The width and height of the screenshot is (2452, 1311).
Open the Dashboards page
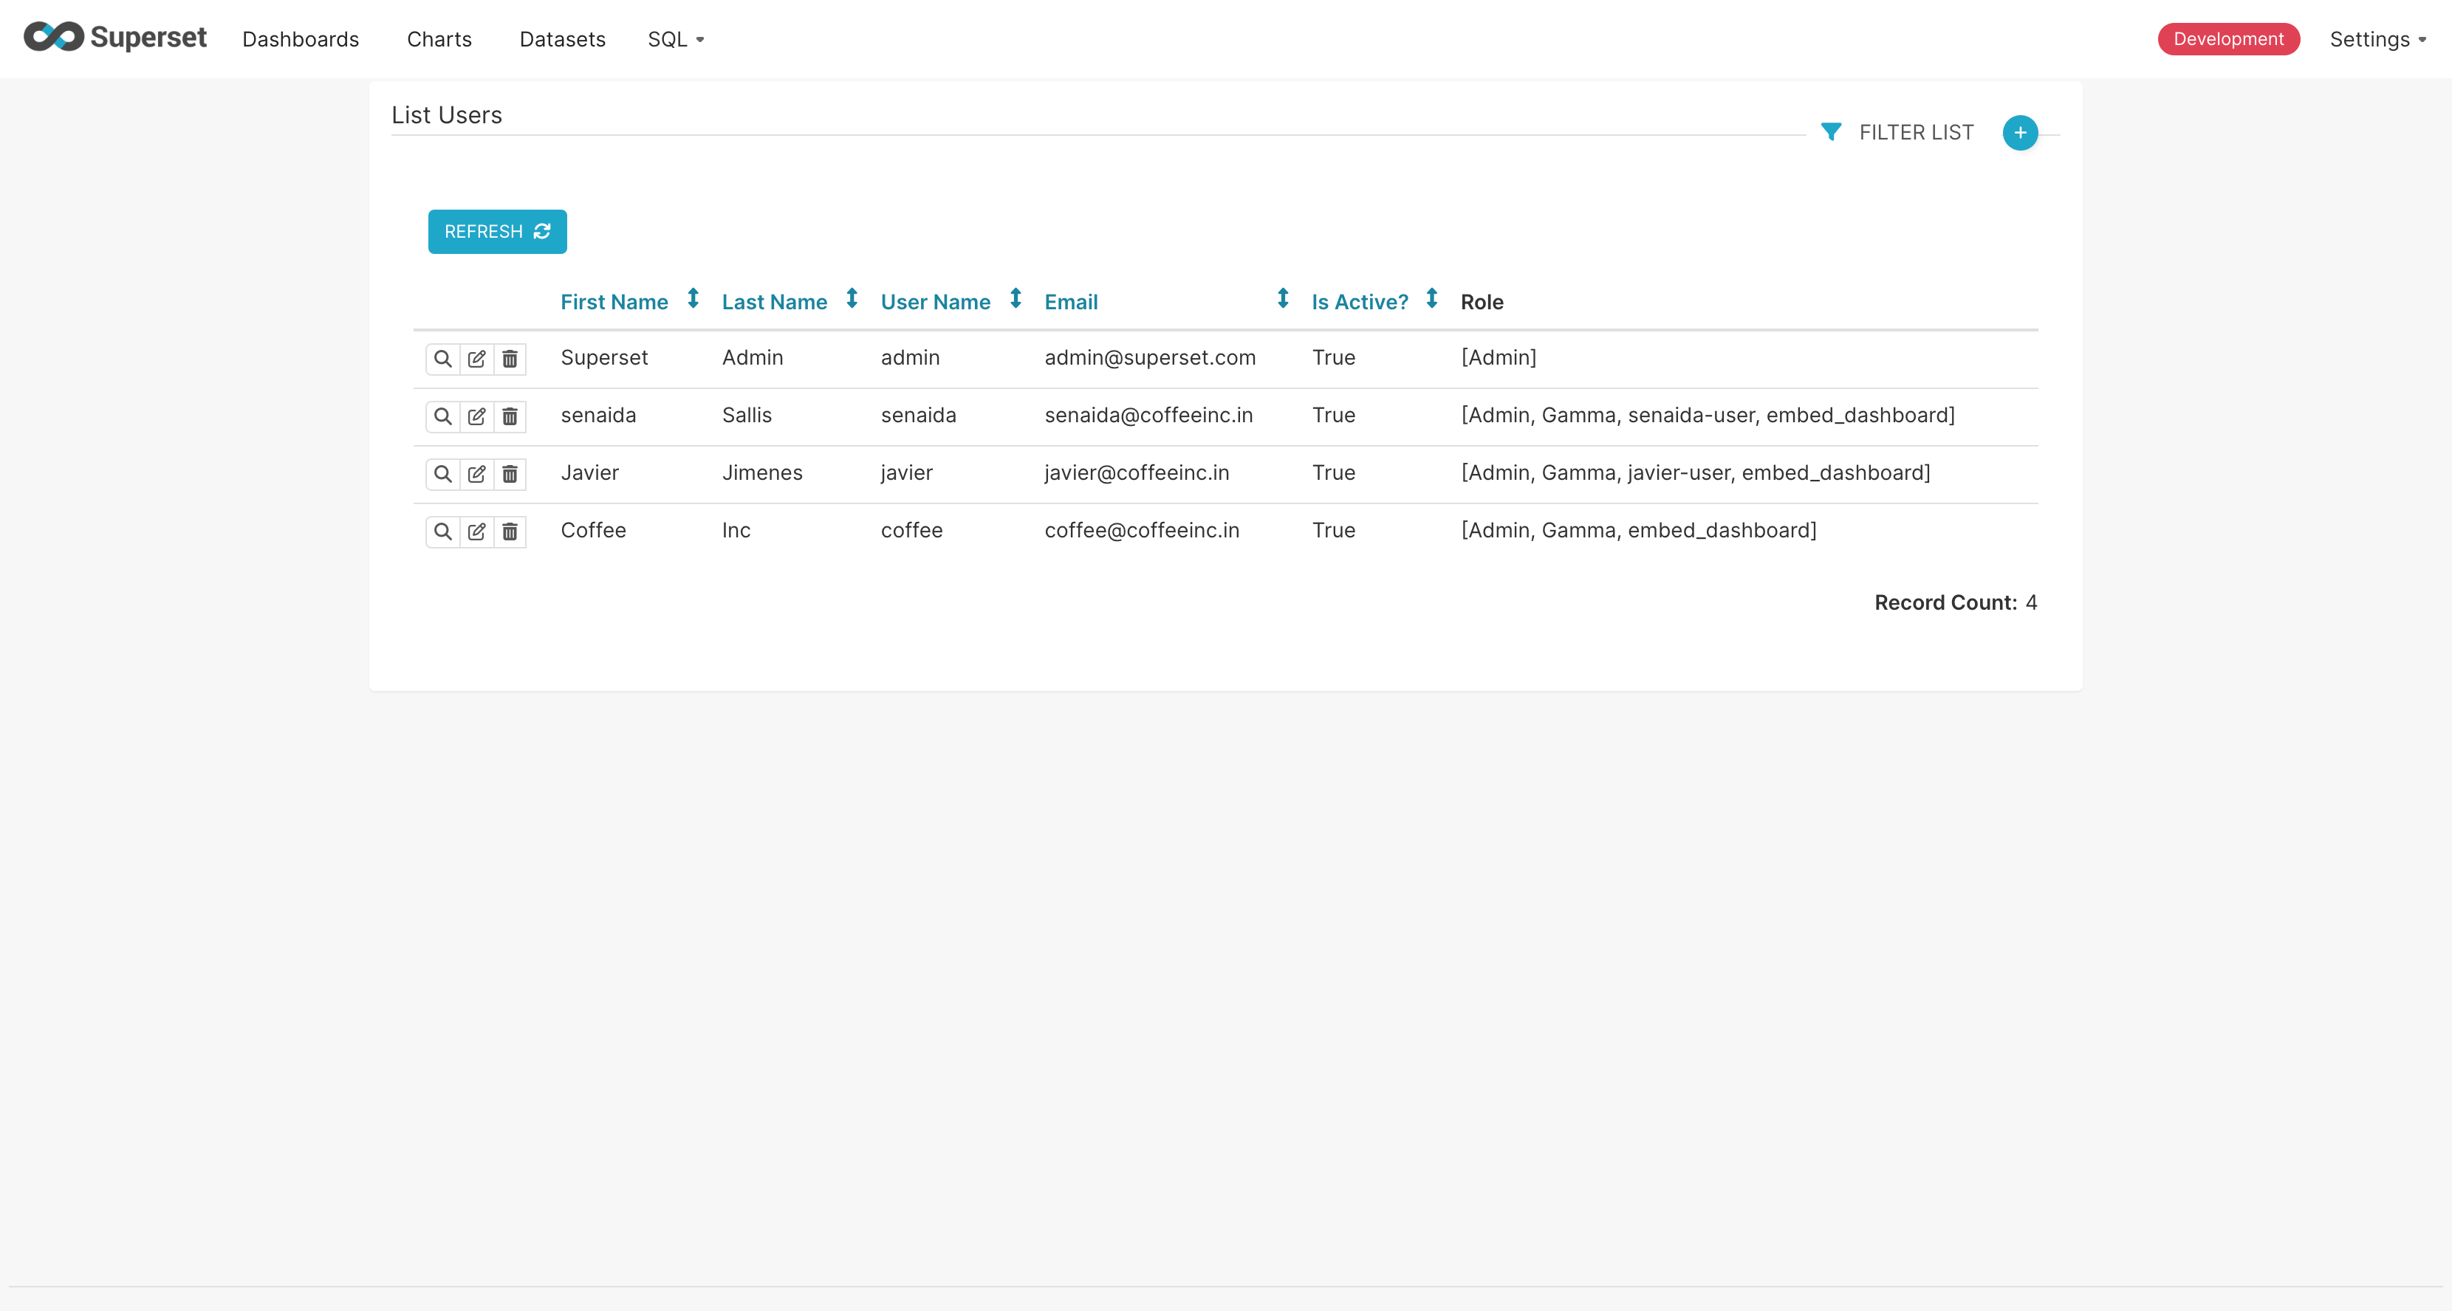tap(301, 39)
